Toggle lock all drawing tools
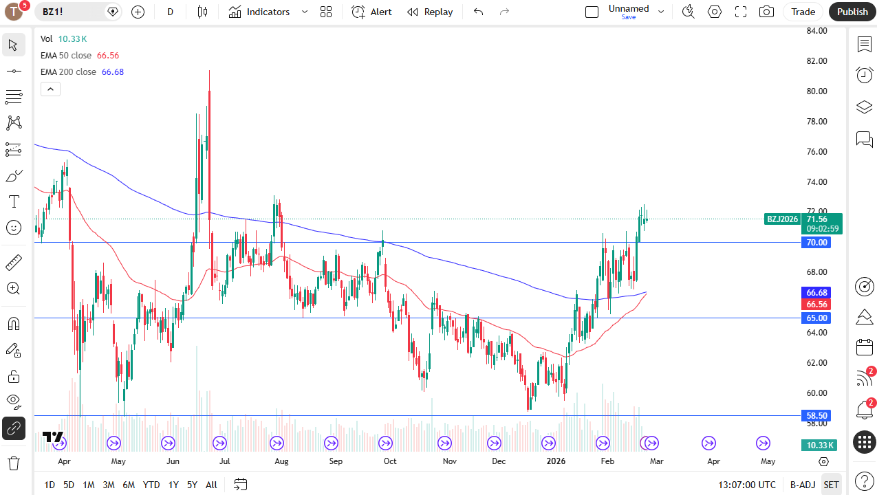This screenshot has height=495, width=877. tap(13, 376)
